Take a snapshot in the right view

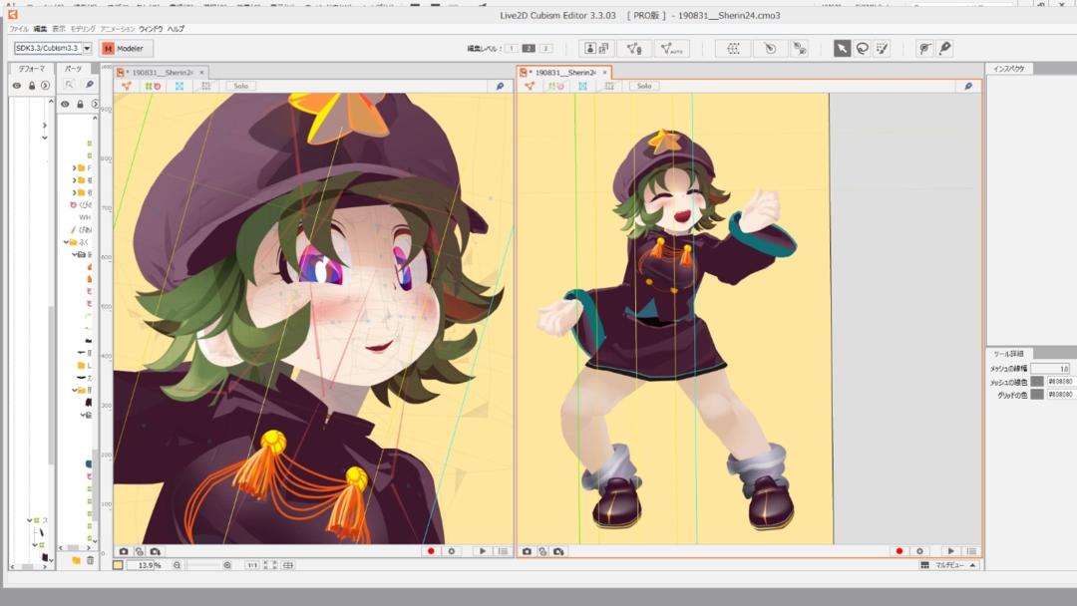click(x=527, y=551)
